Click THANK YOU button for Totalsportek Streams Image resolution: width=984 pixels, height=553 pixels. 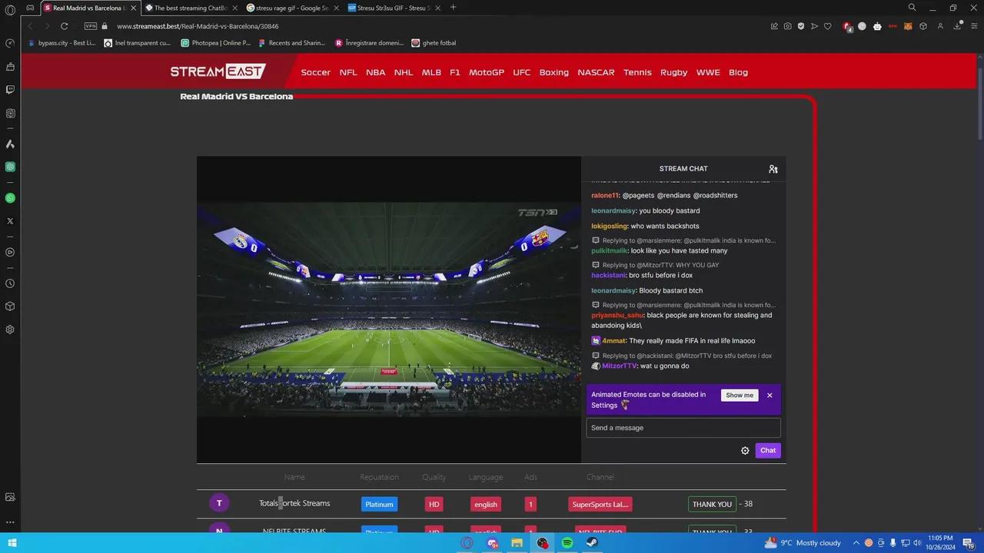pos(712,505)
